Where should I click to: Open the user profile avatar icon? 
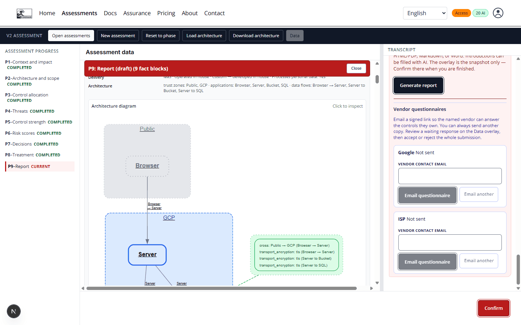tap(498, 13)
